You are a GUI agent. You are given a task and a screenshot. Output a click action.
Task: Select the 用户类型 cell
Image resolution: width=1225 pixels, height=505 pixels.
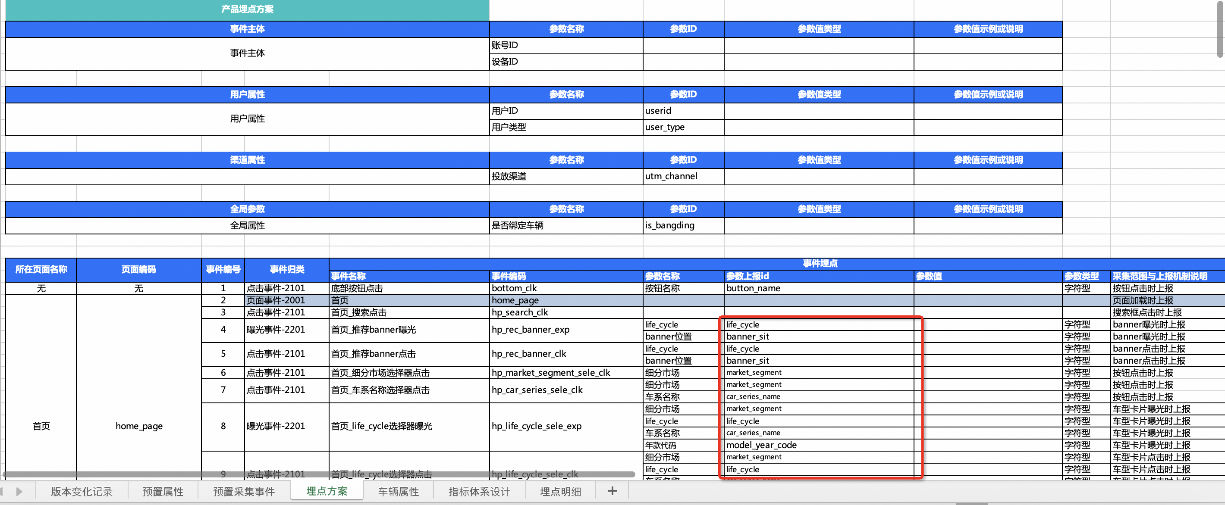click(x=566, y=127)
